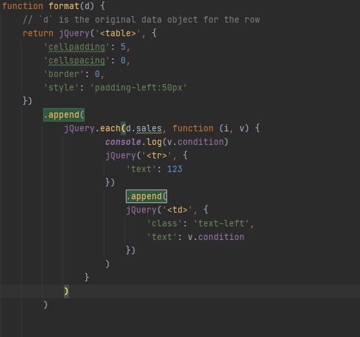360x337 pixels.
Task: Click the '<tr>' string literal
Action: pyautogui.click(x=157, y=156)
